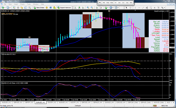
Task: Open the Profiles toolbar icon
Action: click(x=8, y=8)
